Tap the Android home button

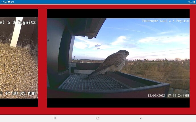[98, 118]
